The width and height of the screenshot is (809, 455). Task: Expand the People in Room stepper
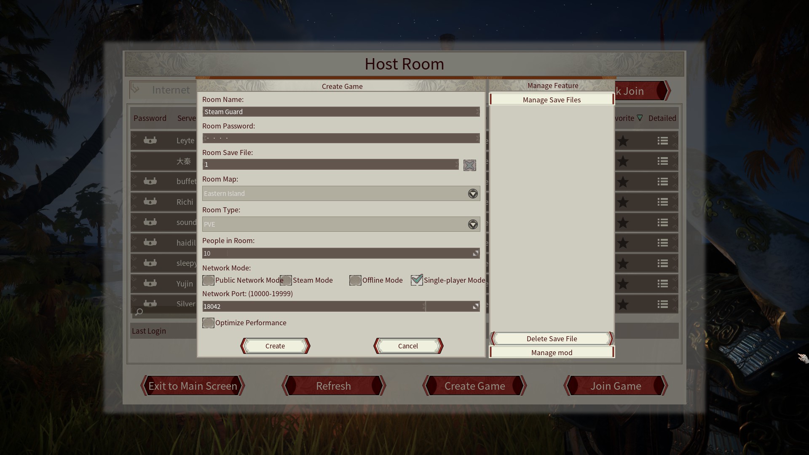[x=476, y=253]
